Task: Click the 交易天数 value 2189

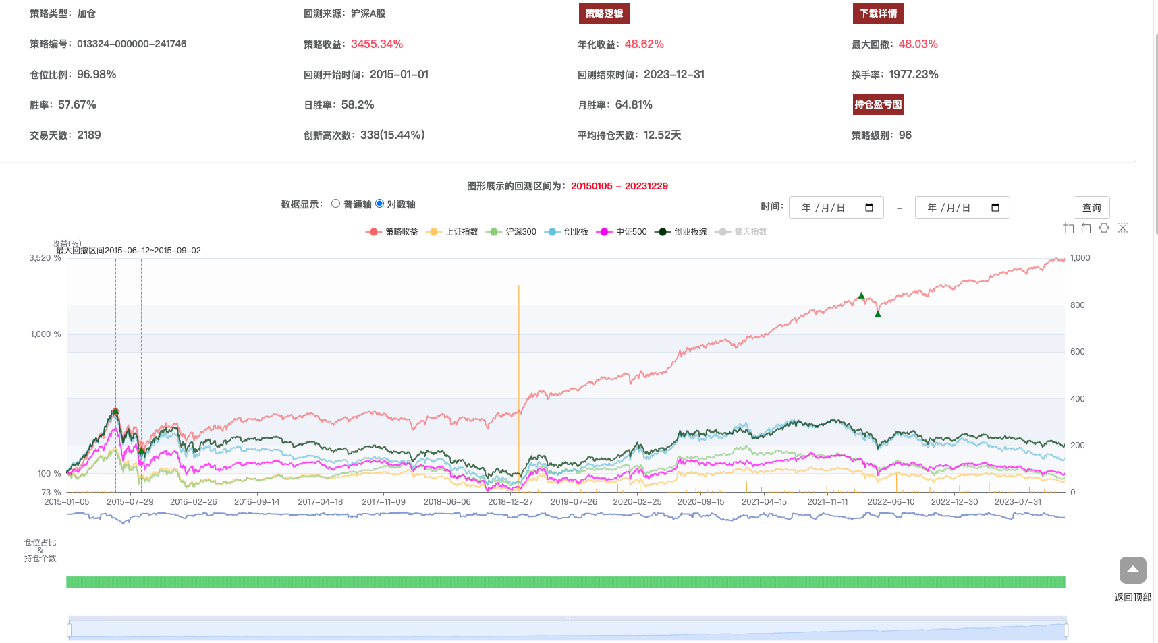Action: (x=89, y=135)
